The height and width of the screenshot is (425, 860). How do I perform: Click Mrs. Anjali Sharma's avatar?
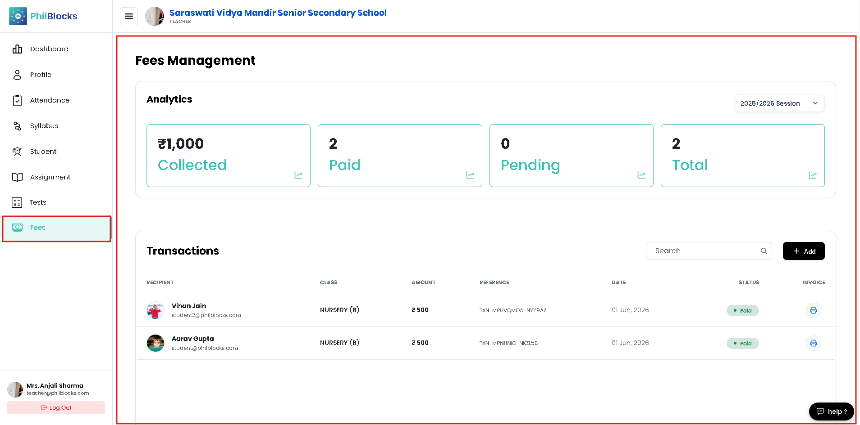coord(15,389)
